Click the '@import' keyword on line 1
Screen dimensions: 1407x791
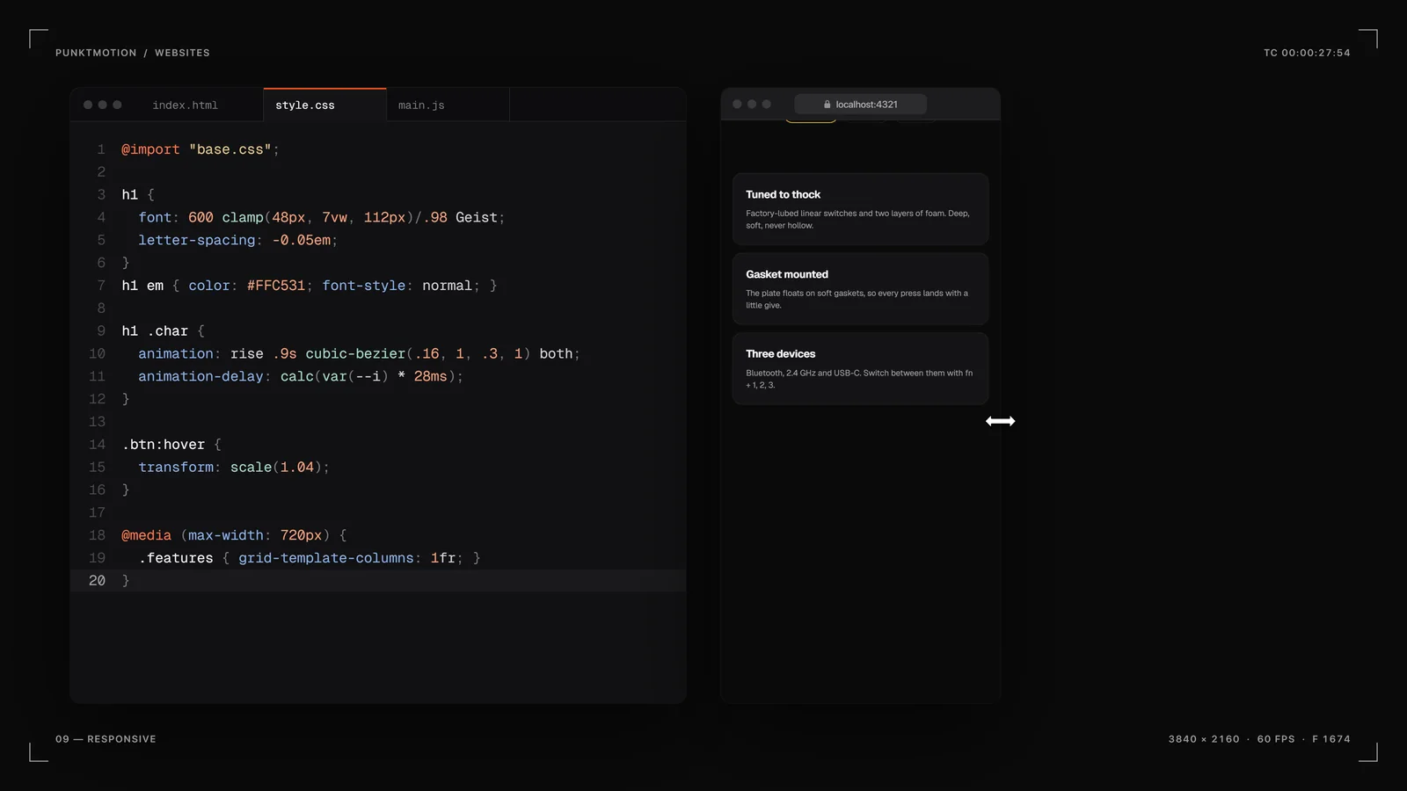150,149
